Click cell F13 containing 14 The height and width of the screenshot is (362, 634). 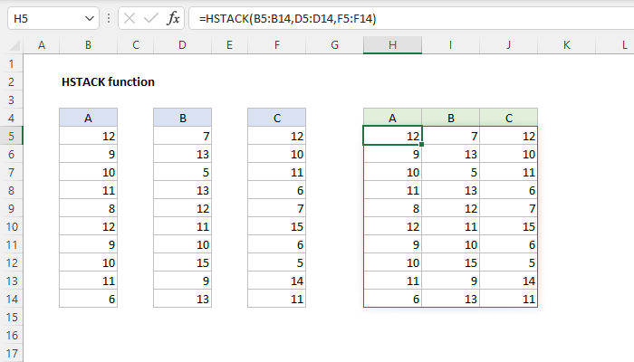(x=276, y=281)
